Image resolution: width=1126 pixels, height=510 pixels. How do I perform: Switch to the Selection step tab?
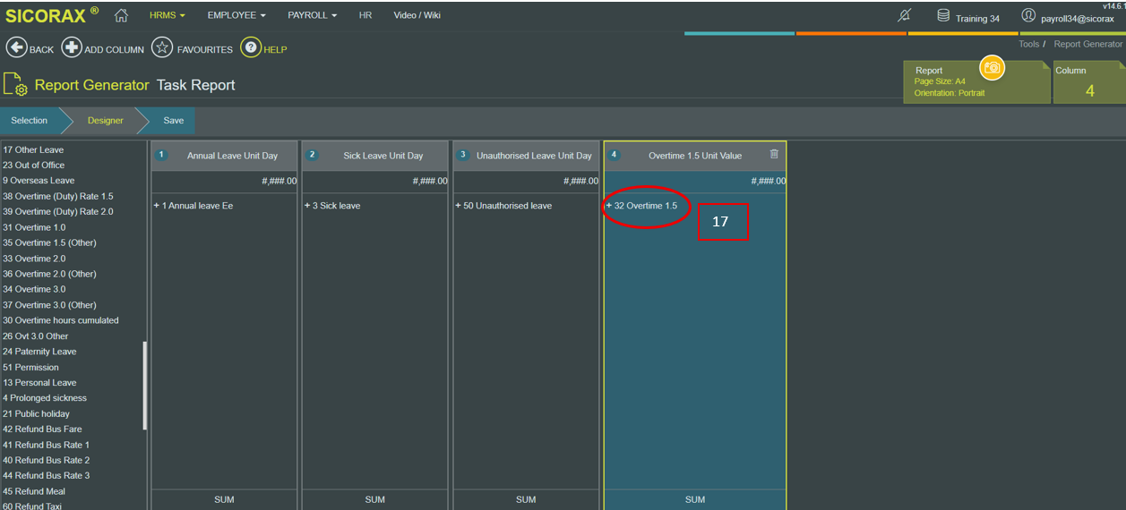pyautogui.click(x=30, y=121)
